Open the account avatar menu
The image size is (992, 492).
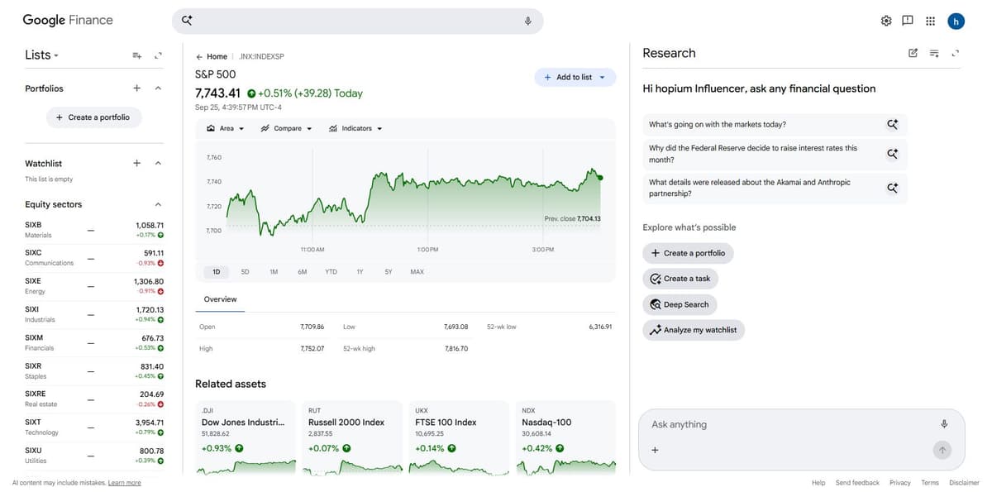[x=956, y=21]
